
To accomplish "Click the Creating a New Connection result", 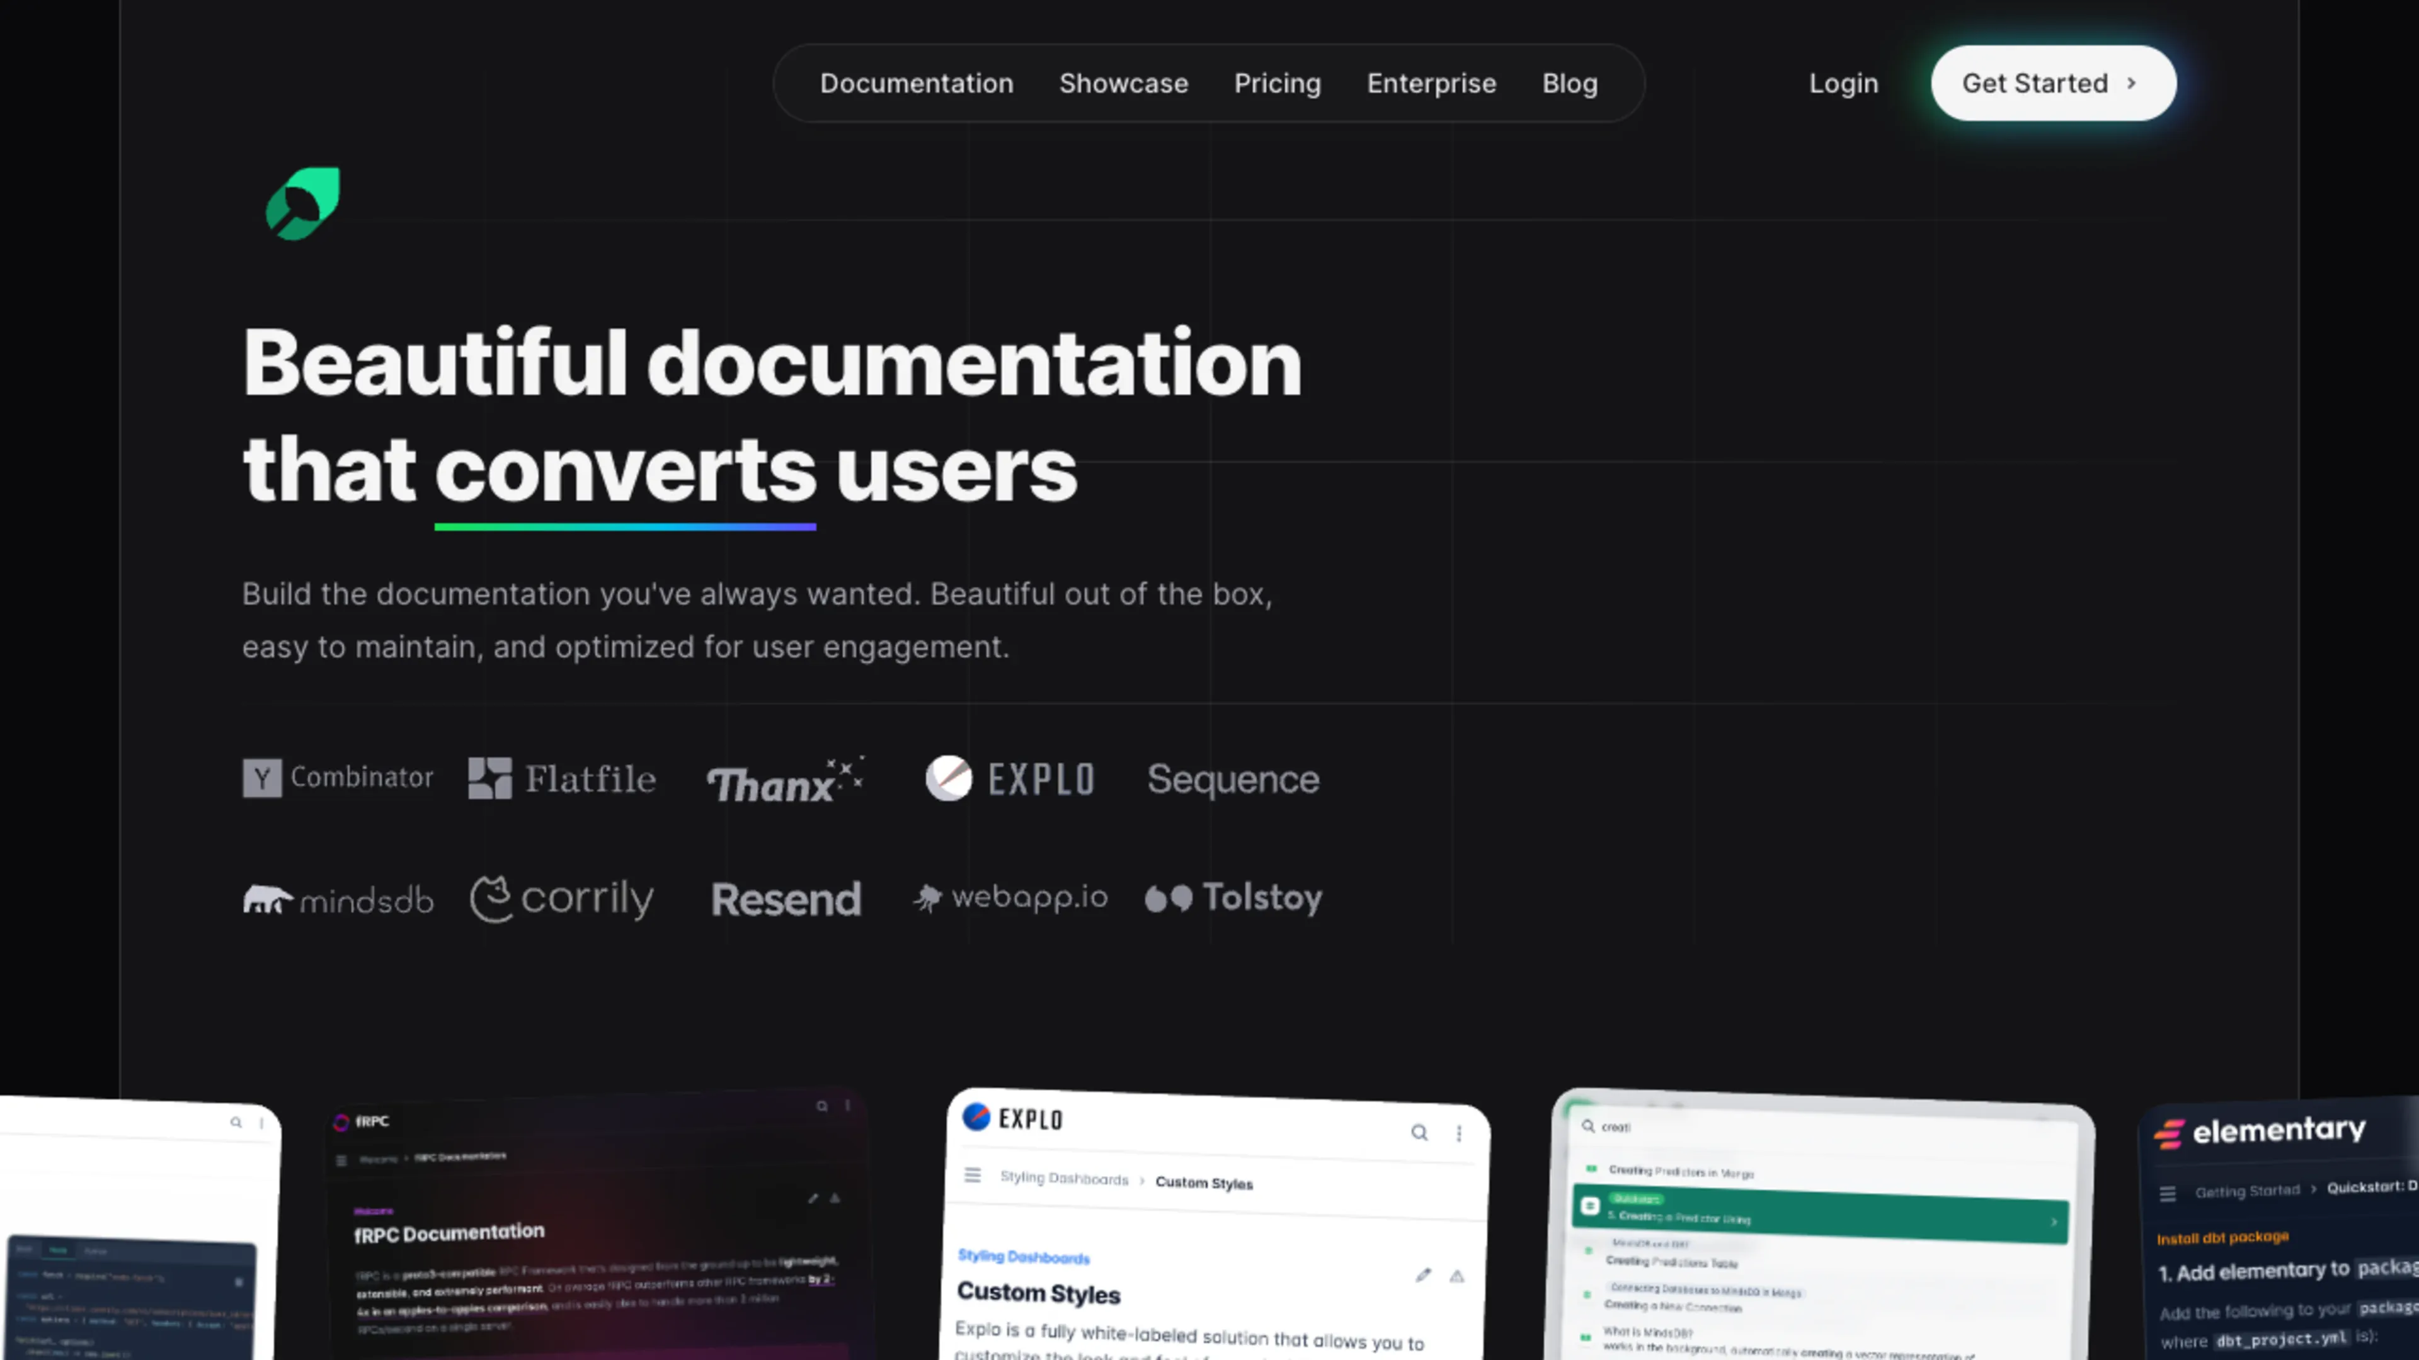I will (x=1673, y=1306).
